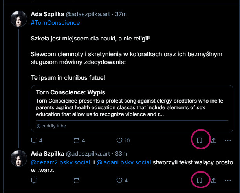Share the second post about tekst
Image resolution: width=240 pixels, height=193 pixels.
point(214,180)
